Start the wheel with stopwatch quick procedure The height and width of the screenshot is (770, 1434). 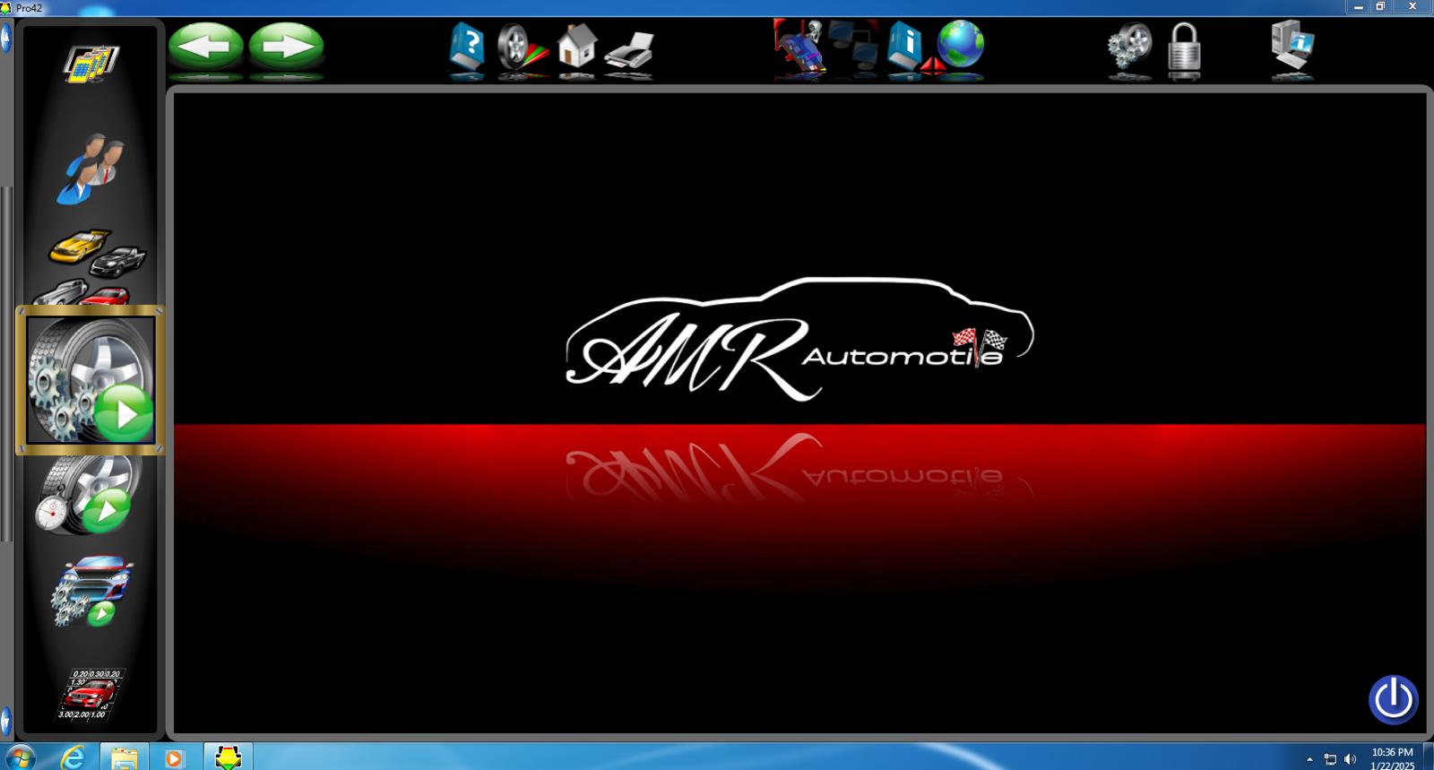tap(85, 495)
